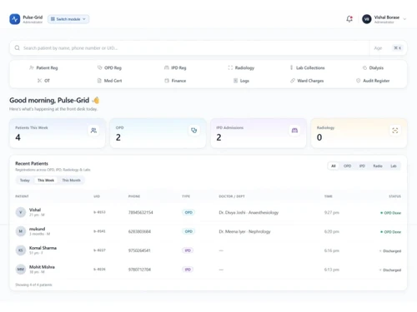
Task: Select the This Week time filter
Action: click(46, 181)
